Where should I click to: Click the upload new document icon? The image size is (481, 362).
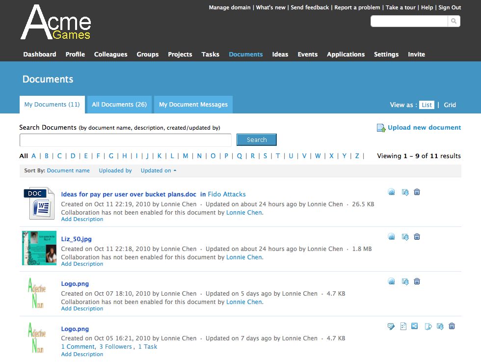tap(381, 128)
